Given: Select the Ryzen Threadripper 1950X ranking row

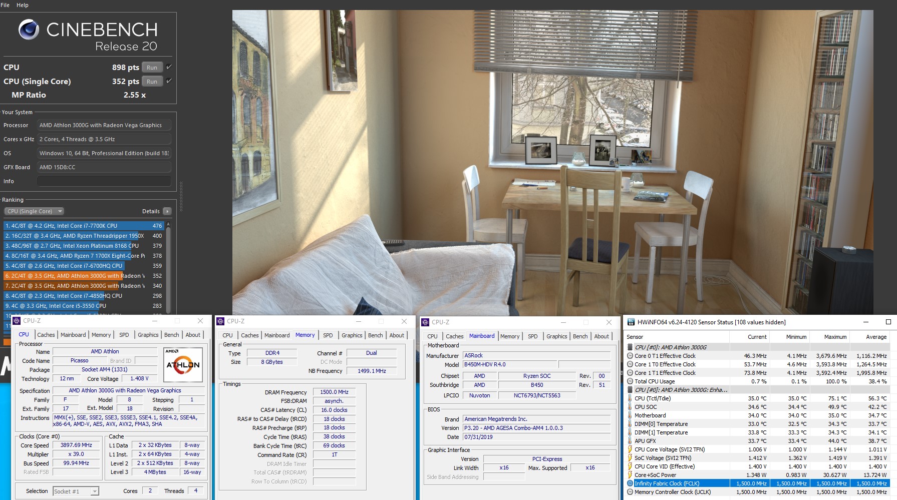Looking at the screenshot, I should tap(84, 236).
